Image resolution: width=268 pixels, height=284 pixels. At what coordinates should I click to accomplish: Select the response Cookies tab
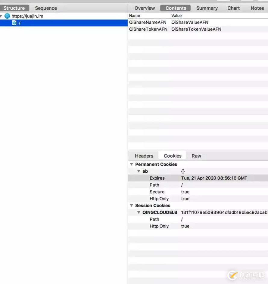pos(173,156)
